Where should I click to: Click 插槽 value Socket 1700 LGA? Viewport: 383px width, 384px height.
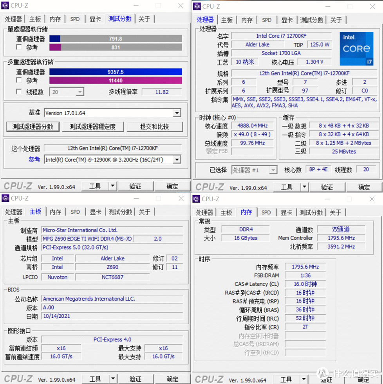pyautogui.click(x=282, y=53)
